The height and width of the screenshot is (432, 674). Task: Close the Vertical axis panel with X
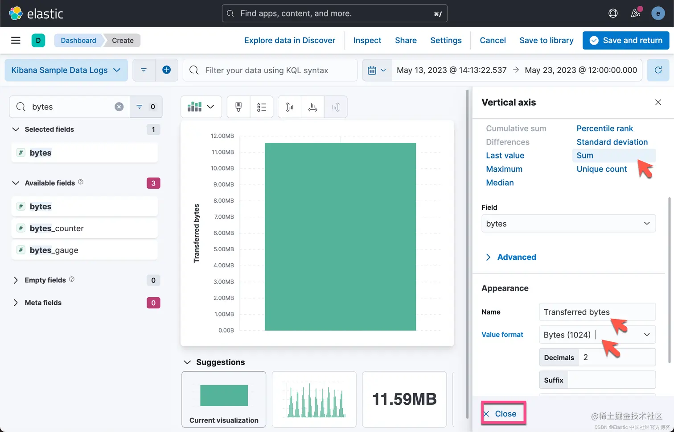[658, 102]
